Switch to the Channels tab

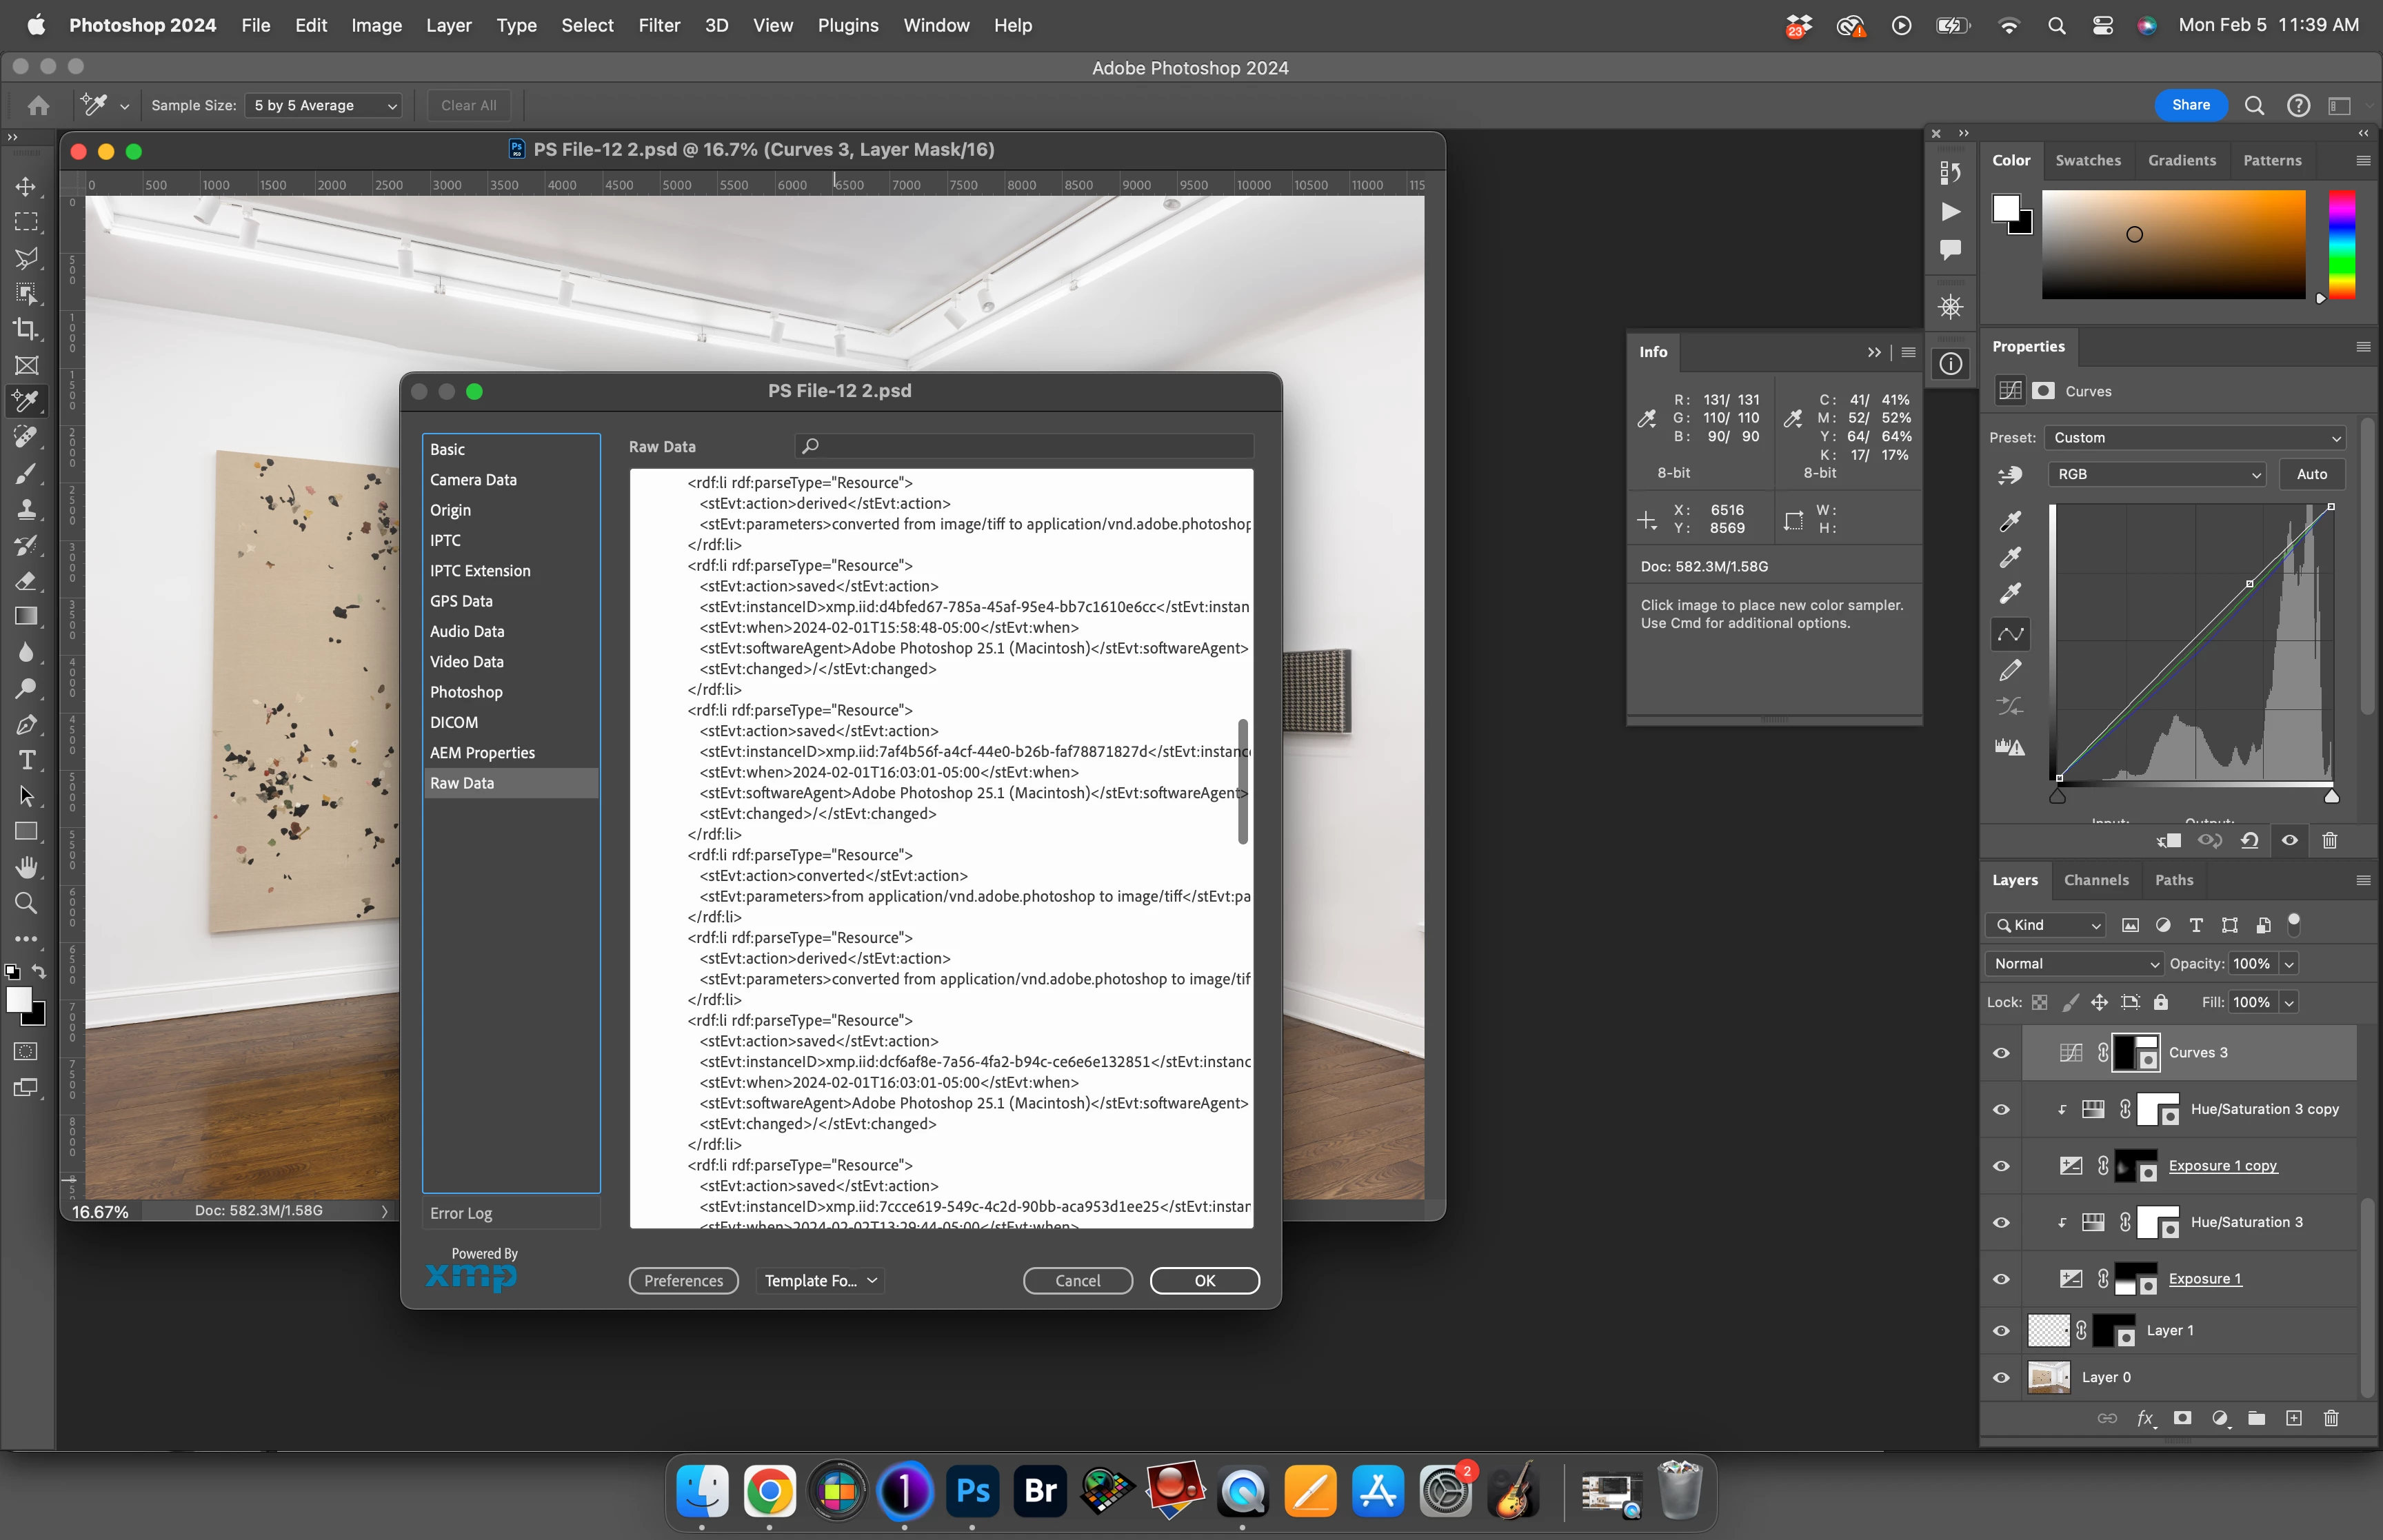(2096, 880)
